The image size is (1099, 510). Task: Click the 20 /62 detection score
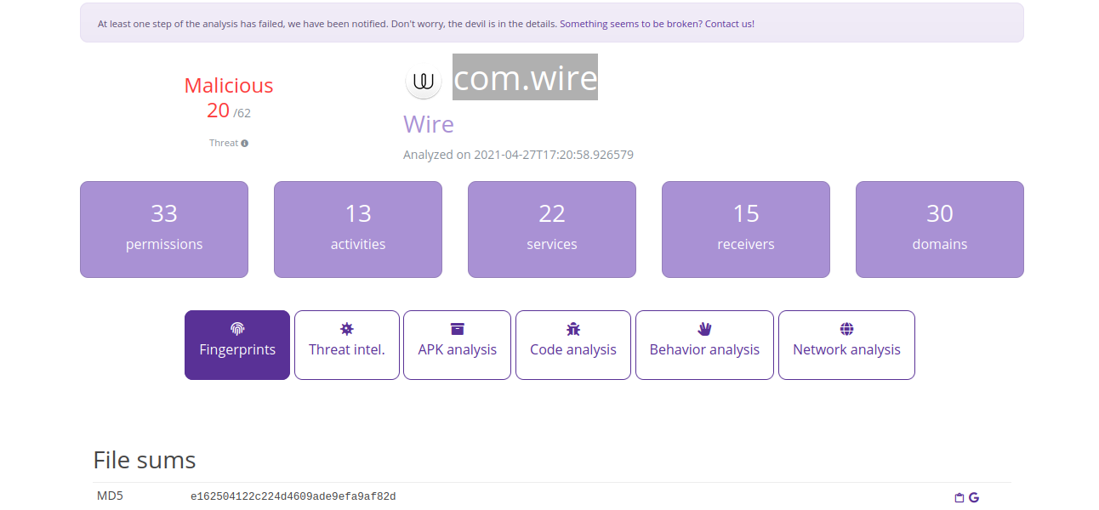pyautogui.click(x=229, y=110)
